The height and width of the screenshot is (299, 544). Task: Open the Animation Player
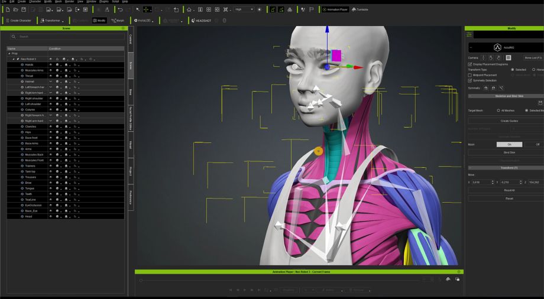(x=335, y=9)
